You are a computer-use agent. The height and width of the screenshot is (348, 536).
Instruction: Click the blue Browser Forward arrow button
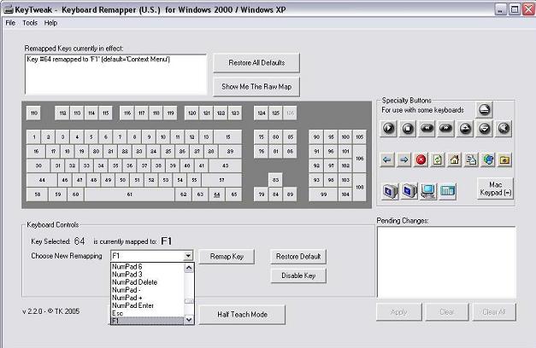point(403,159)
